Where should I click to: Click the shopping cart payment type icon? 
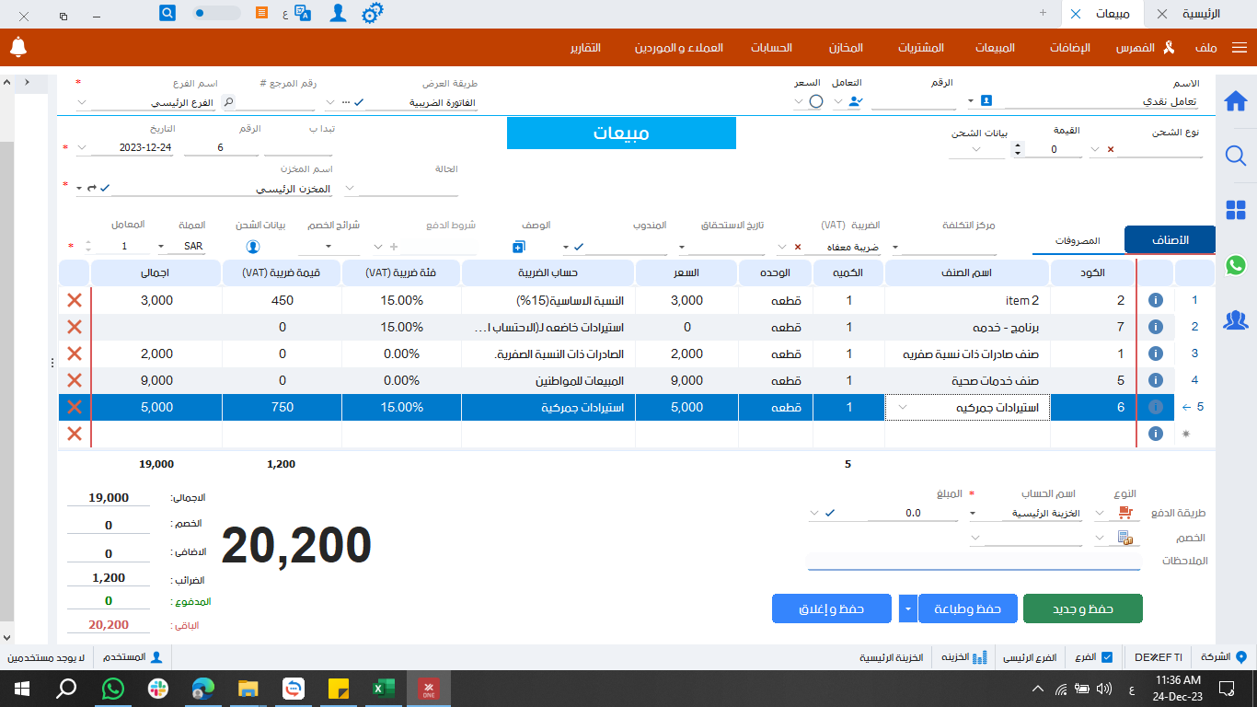click(x=1124, y=513)
